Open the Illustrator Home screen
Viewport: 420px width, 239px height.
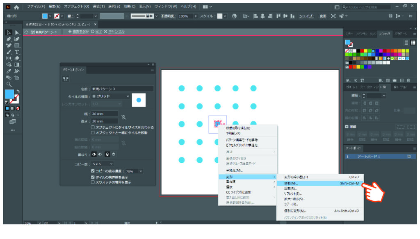point(16,7)
